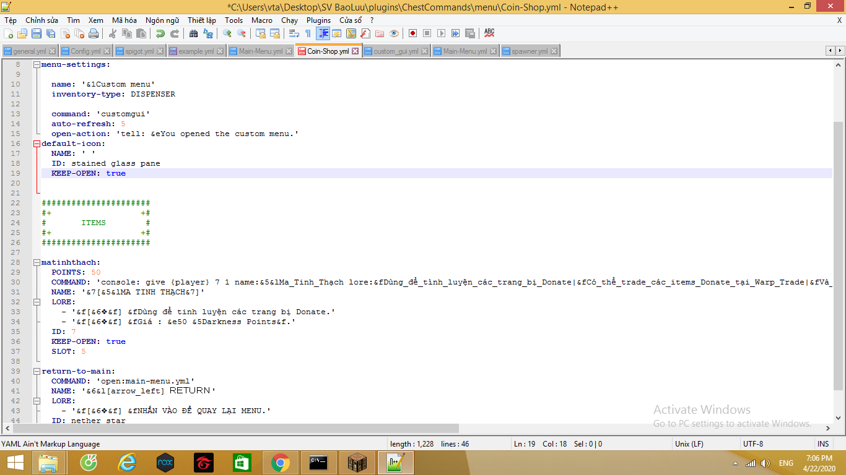Open the Mã hóa menu
Image resolution: width=846 pixels, height=475 pixels.
(124, 20)
